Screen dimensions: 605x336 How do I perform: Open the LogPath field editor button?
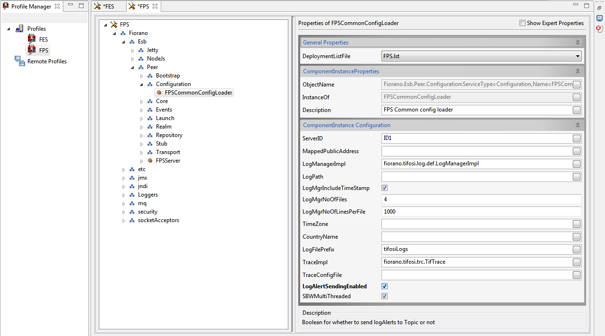577,177
